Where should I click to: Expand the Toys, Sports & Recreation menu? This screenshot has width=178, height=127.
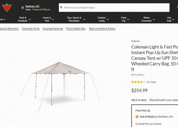click(76, 19)
